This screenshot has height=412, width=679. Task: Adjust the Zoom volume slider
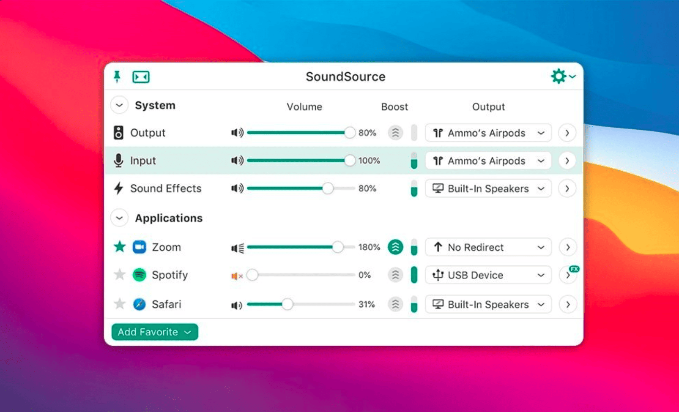click(301, 247)
